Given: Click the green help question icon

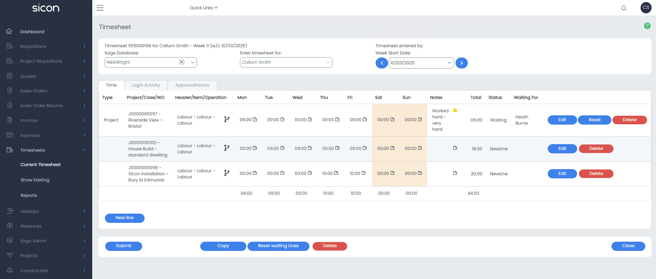Looking at the screenshot, I should pos(647,26).
